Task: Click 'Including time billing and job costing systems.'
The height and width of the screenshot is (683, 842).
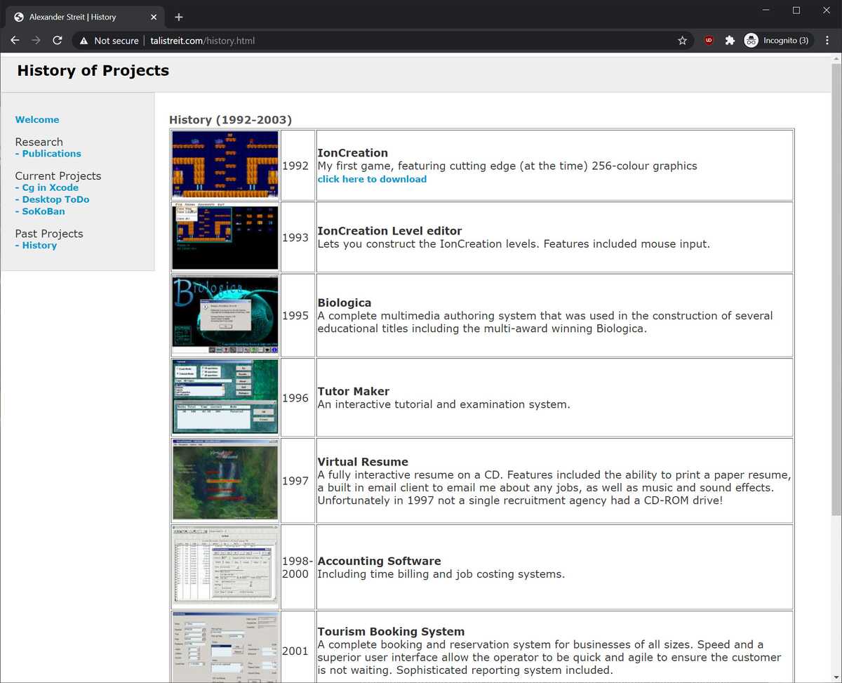Action: click(x=441, y=575)
